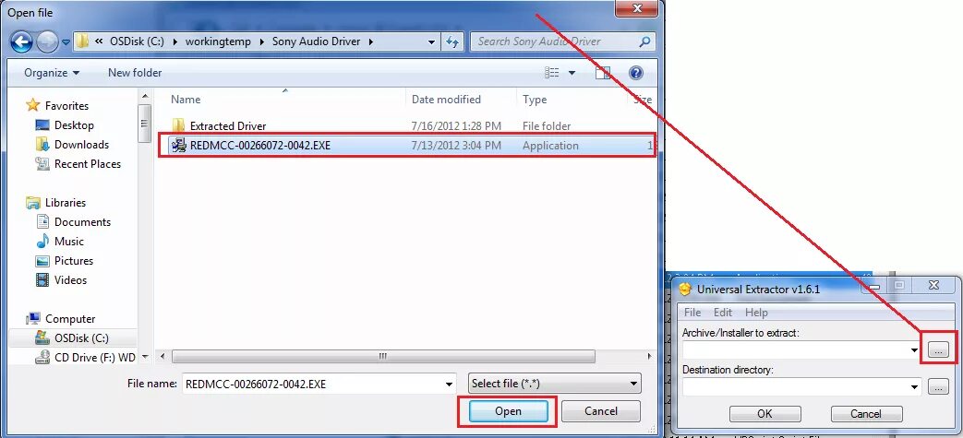Create a New folder

(135, 73)
